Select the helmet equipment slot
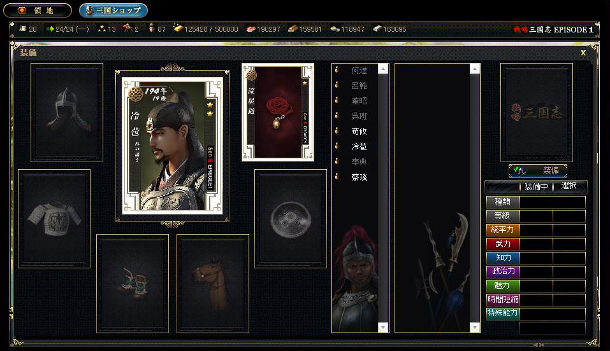 point(67,113)
